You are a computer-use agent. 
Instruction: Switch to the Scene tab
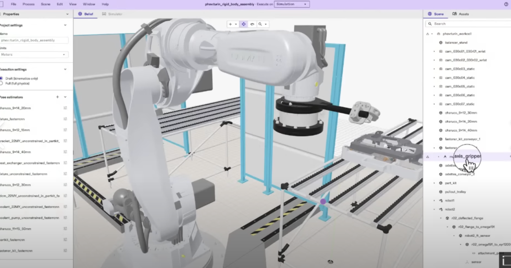436,14
